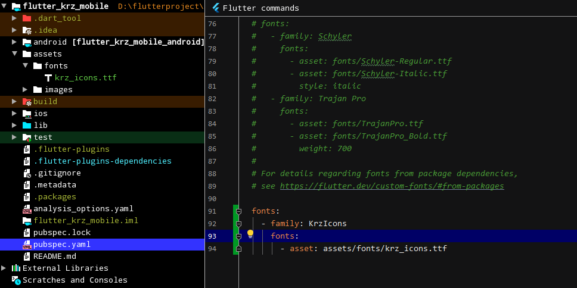The image size is (577, 288).
Task: Click the External Libraries icon
Action: [16, 268]
